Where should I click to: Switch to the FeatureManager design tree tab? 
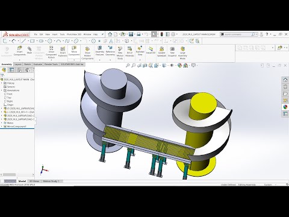[4, 70]
